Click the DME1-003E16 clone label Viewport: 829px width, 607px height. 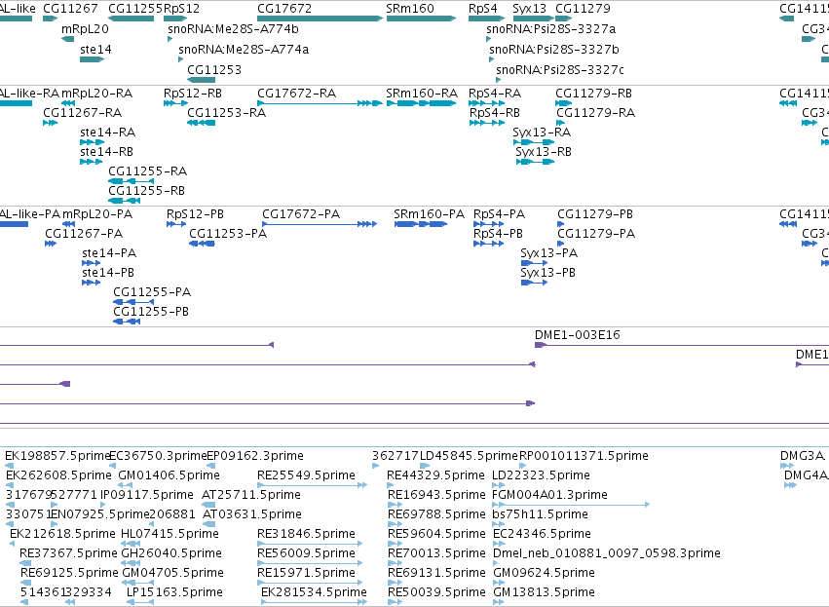click(578, 335)
